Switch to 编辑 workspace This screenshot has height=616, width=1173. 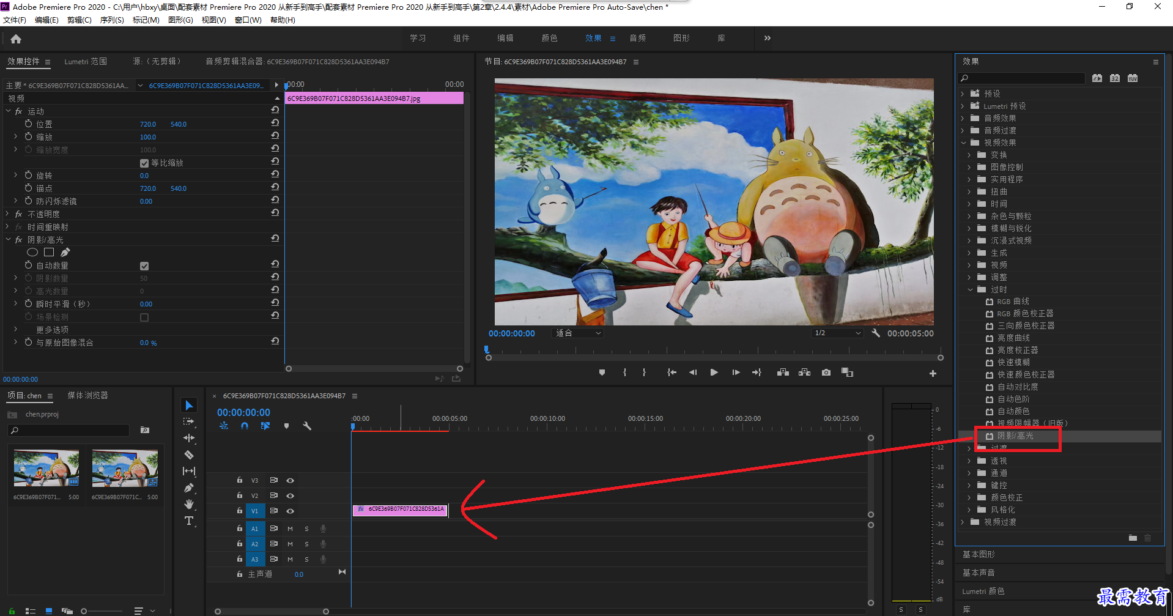click(505, 38)
